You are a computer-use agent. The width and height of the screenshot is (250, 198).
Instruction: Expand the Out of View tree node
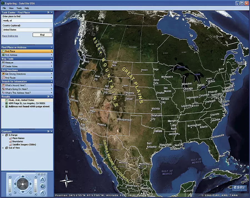click(x=3, y=148)
